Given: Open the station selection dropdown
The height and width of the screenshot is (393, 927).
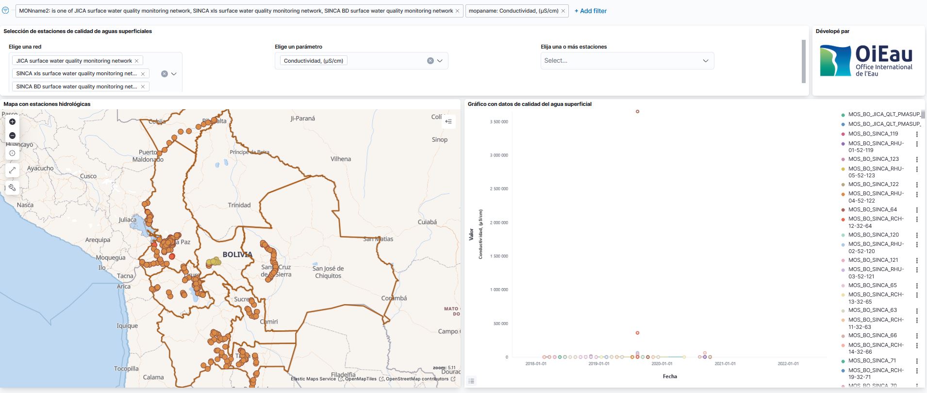Looking at the screenshot, I should (705, 61).
